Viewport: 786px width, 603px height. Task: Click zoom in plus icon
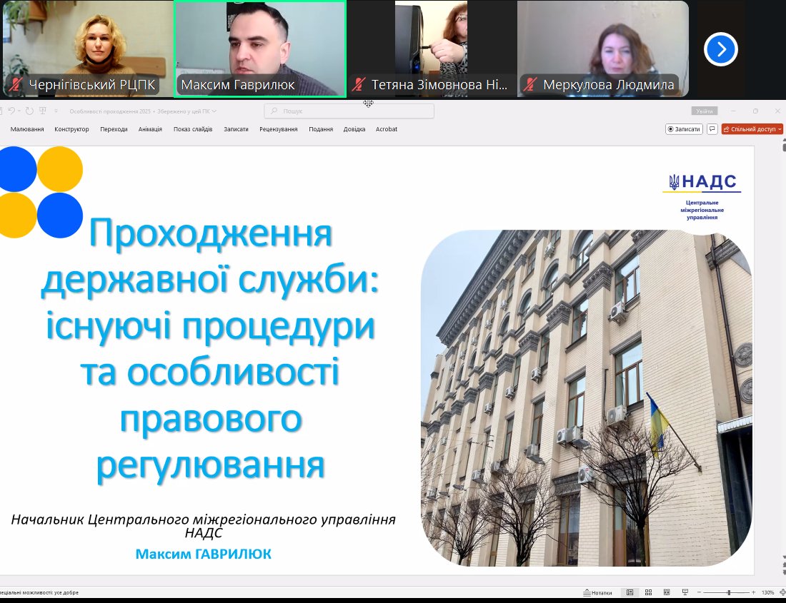753,592
